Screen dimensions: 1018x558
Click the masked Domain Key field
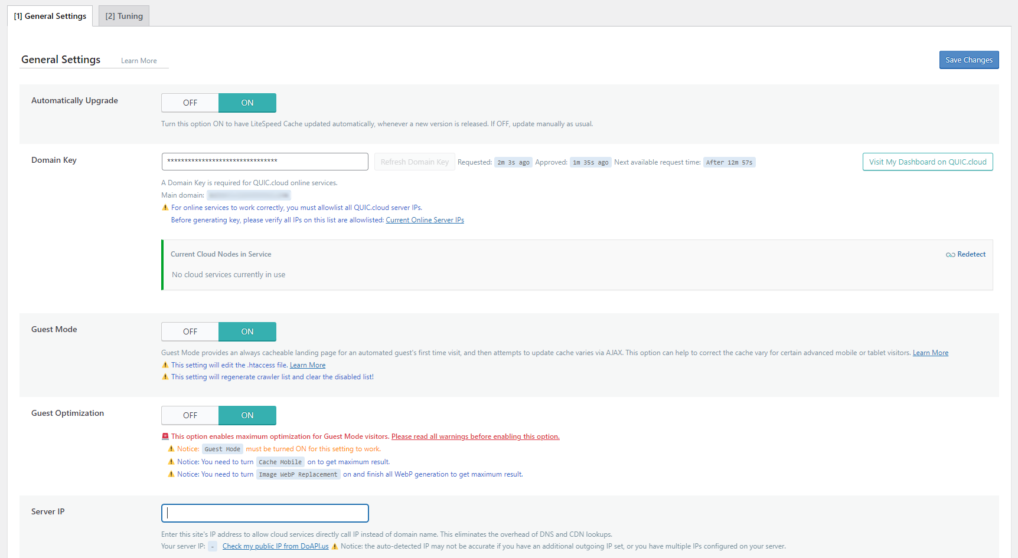pos(265,161)
